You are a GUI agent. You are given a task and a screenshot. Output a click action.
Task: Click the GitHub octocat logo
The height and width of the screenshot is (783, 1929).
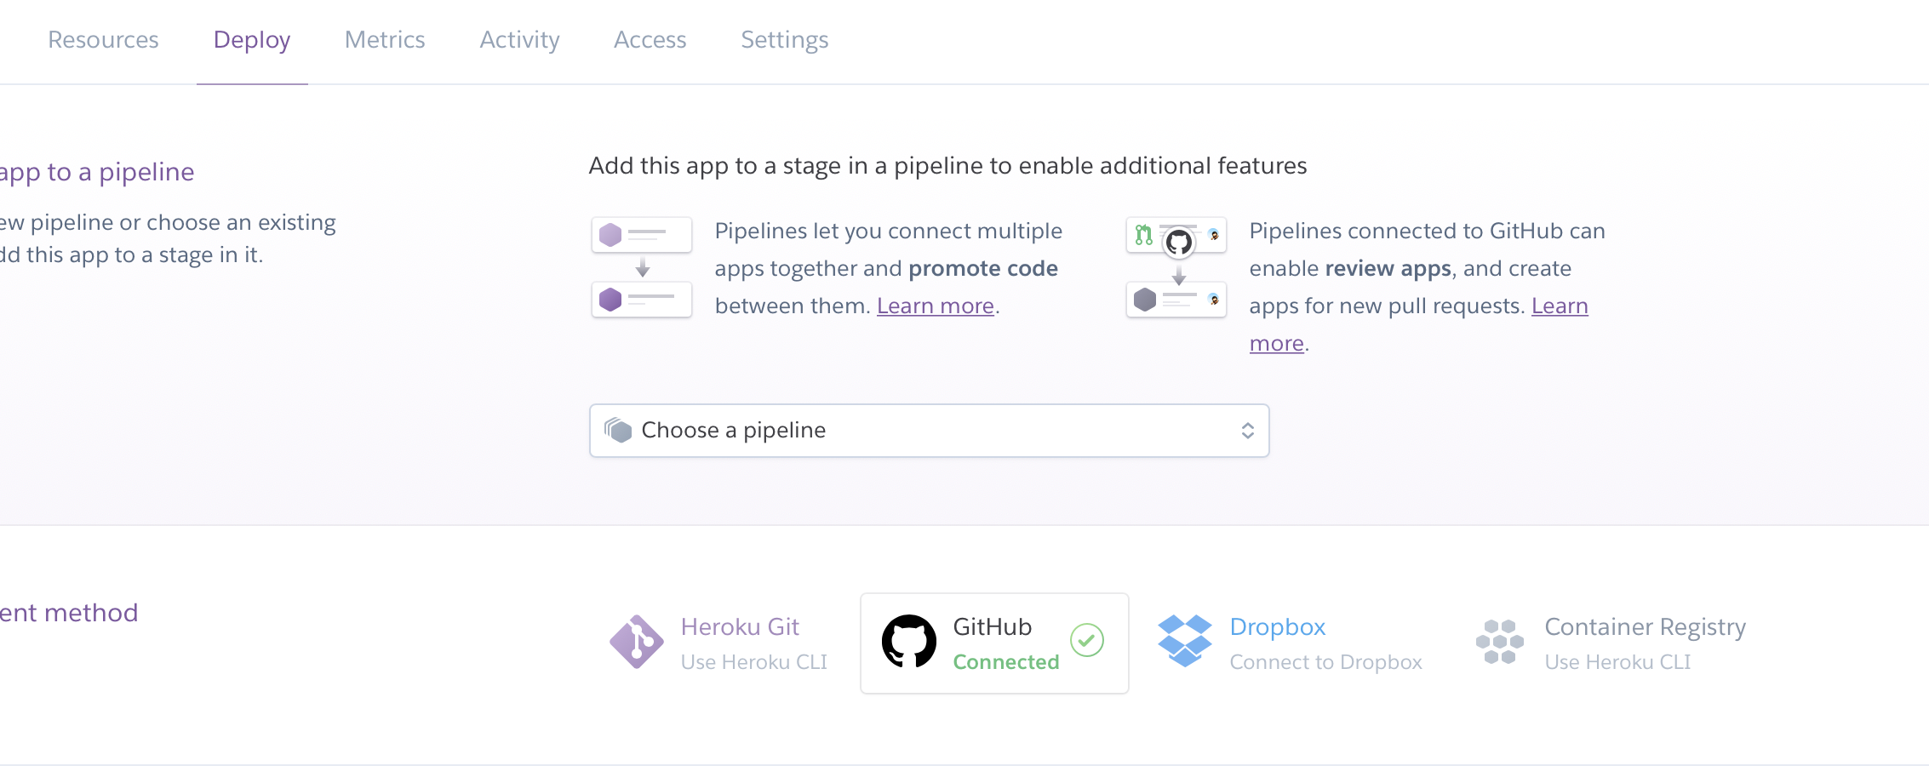pos(908,642)
